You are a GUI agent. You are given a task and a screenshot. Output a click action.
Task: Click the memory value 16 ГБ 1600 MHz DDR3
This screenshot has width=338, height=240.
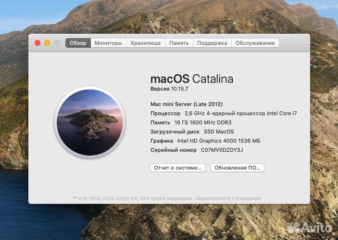[203, 122]
